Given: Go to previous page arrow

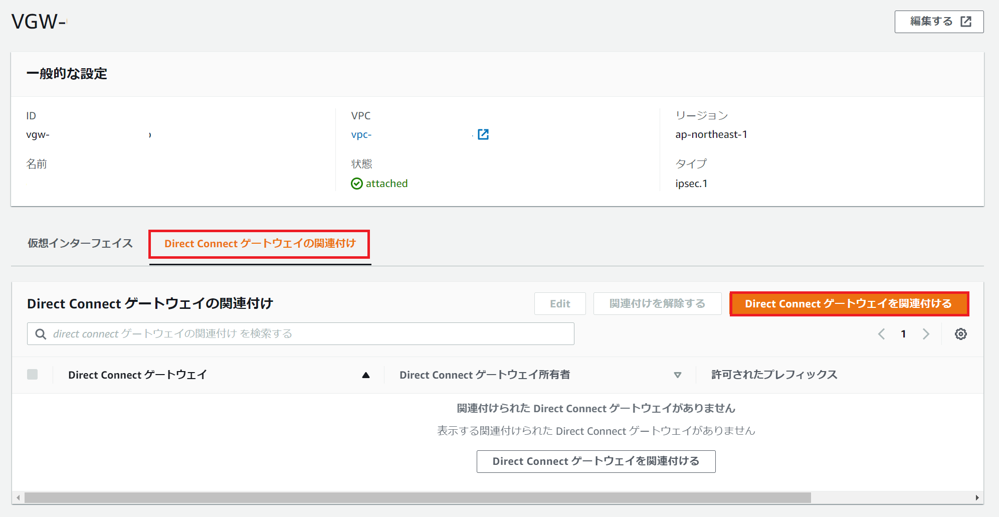Looking at the screenshot, I should 882,334.
